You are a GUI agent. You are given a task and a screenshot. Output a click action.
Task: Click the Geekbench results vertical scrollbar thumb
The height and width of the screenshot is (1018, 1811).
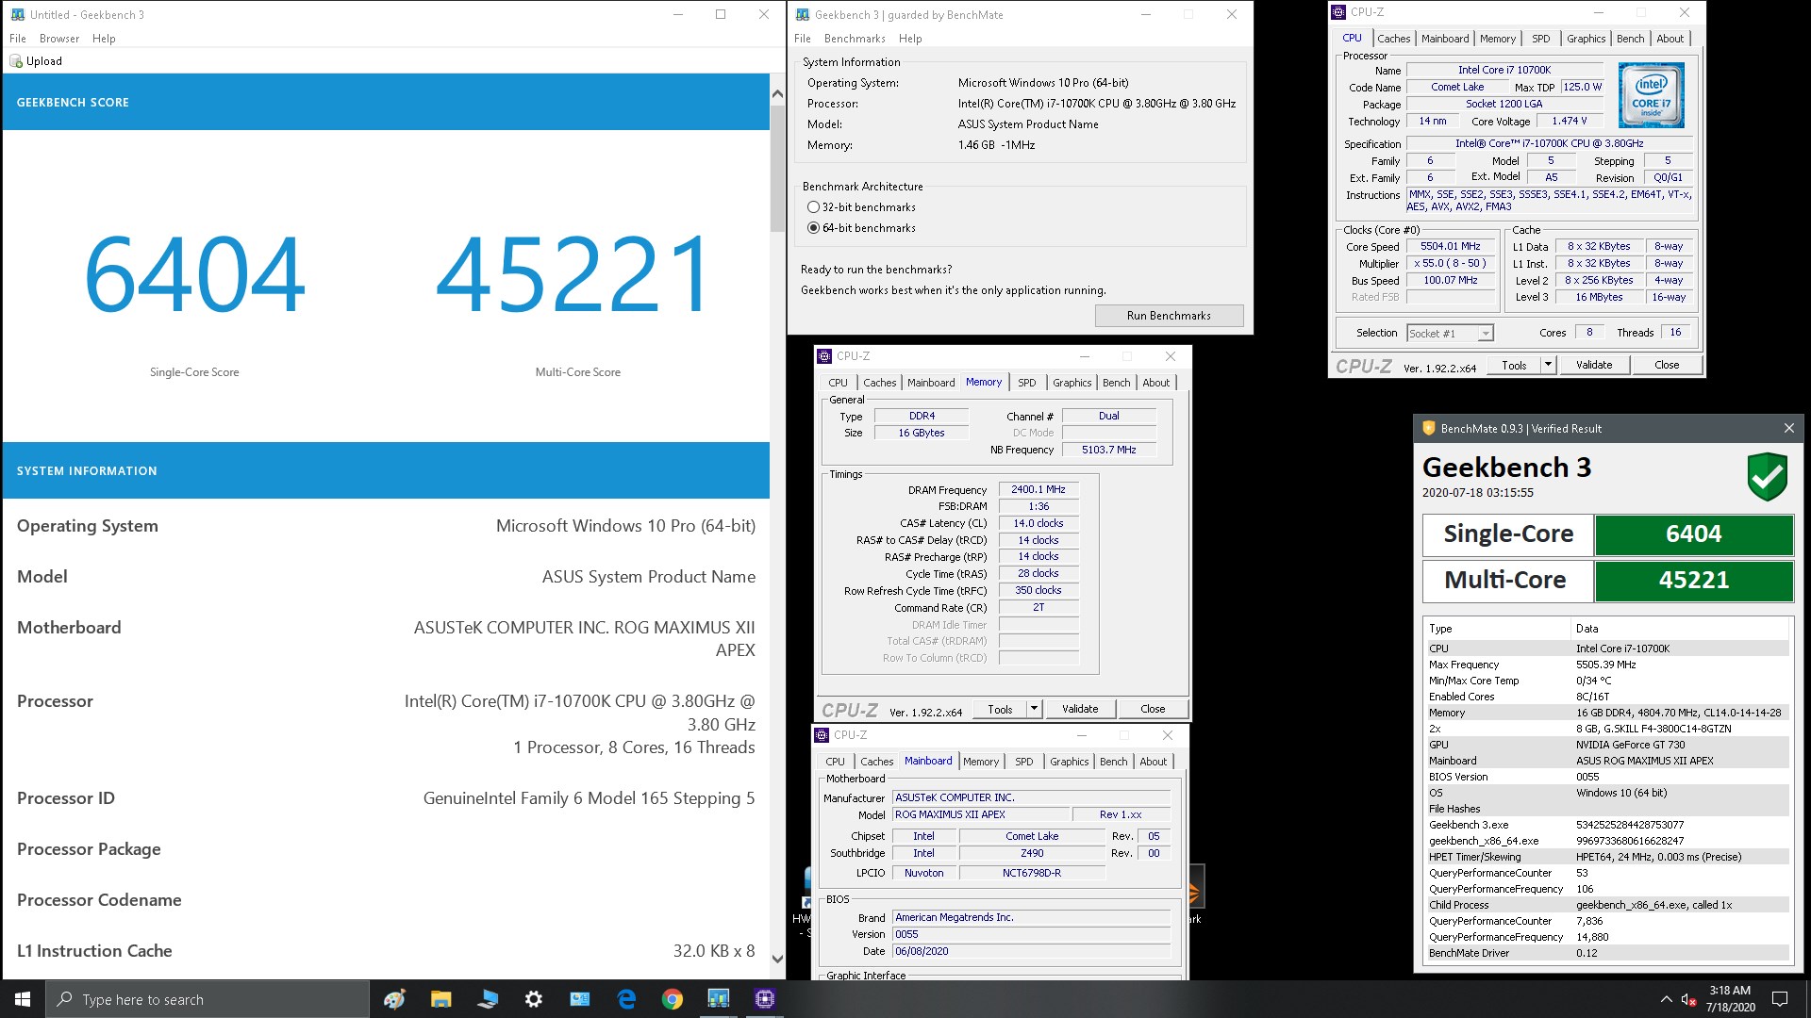coord(777,168)
